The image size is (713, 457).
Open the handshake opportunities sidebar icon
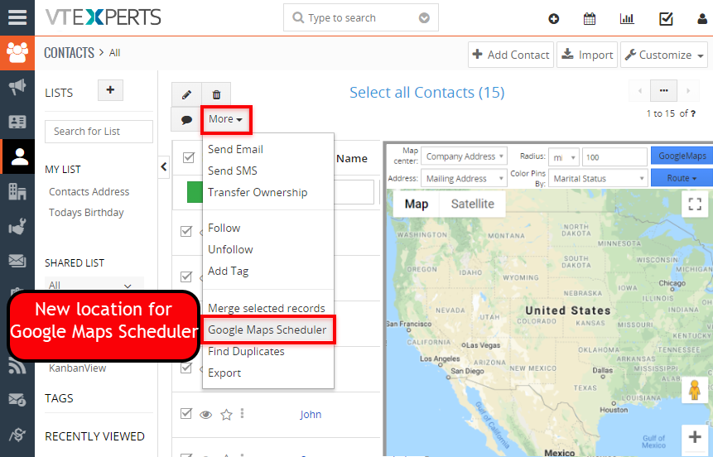[x=17, y=227]
